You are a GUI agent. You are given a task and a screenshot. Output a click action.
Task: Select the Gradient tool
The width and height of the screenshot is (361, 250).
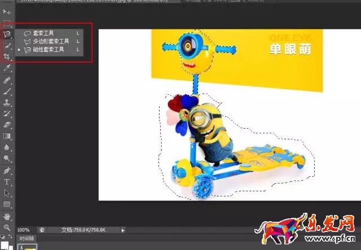point(7,136)
